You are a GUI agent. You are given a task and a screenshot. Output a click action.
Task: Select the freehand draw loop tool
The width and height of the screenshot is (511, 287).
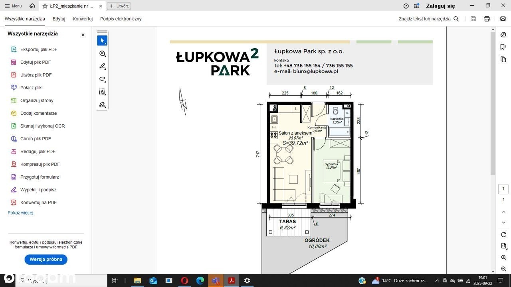pyautogui.click(x=102, y=79)
